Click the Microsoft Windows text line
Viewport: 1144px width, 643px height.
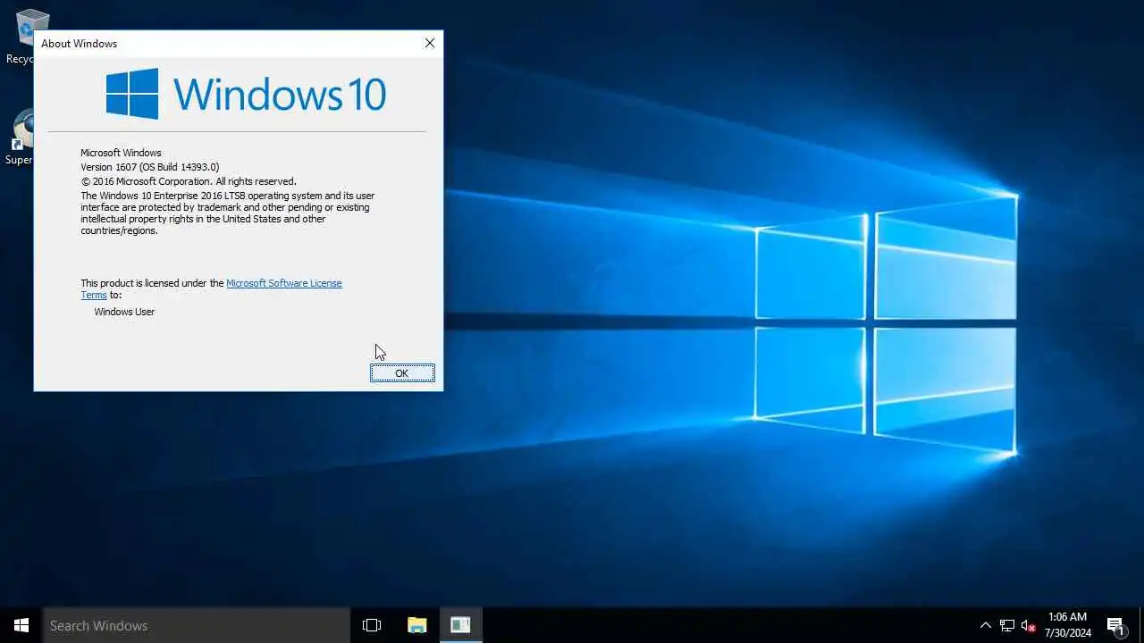121,153
